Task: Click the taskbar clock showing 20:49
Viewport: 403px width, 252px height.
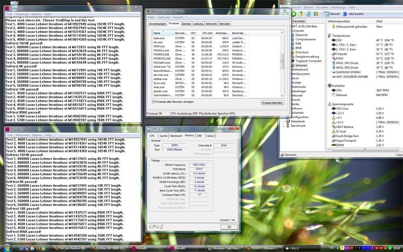Action: pyautogui.click(x=396, y=248)
